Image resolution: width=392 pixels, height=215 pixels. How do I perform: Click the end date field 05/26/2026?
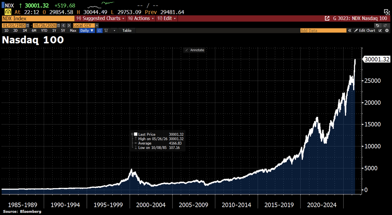click(45, 25)
